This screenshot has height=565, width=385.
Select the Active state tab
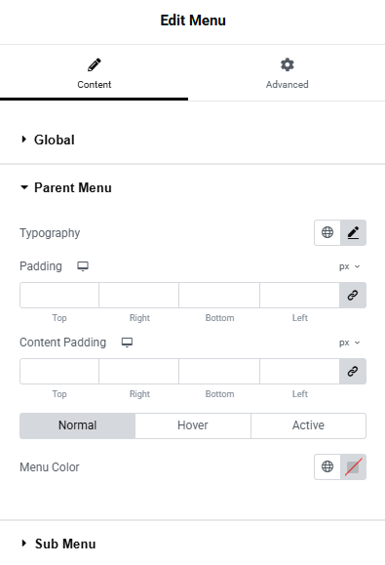(x=308, y=425)
